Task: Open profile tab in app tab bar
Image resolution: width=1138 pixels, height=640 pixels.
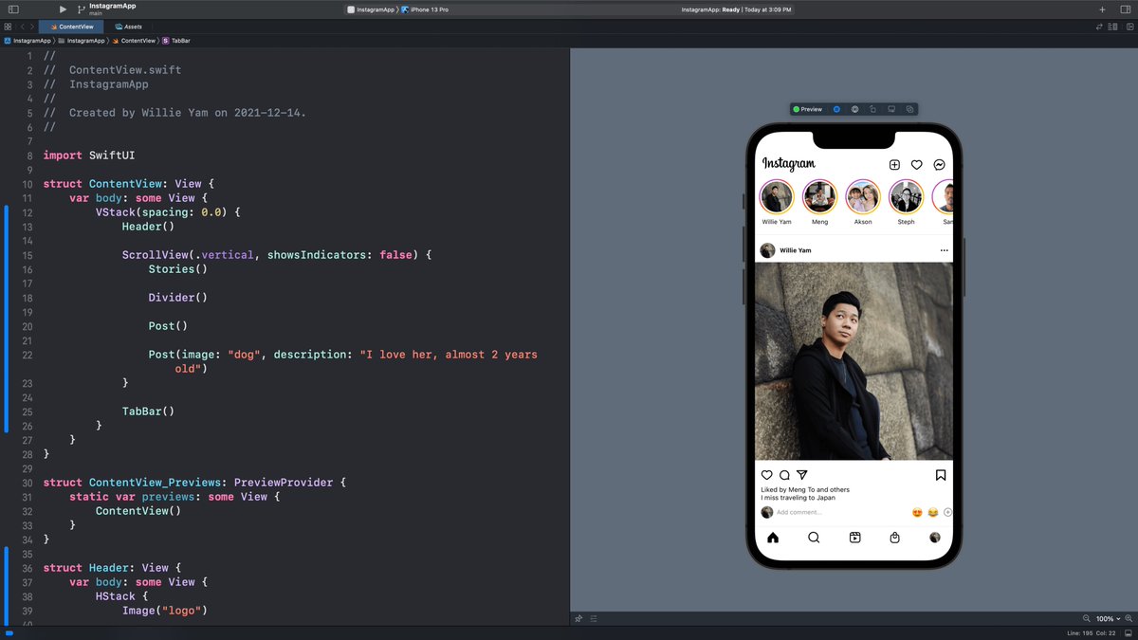Action: tap(935, 538)
